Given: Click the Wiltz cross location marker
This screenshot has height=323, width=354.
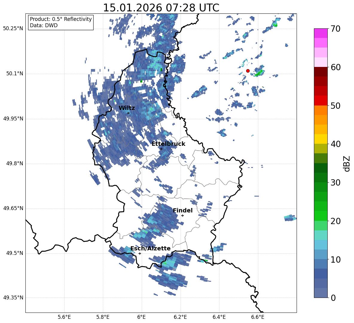Looking at the screenshot, I should tap(129, 113).
